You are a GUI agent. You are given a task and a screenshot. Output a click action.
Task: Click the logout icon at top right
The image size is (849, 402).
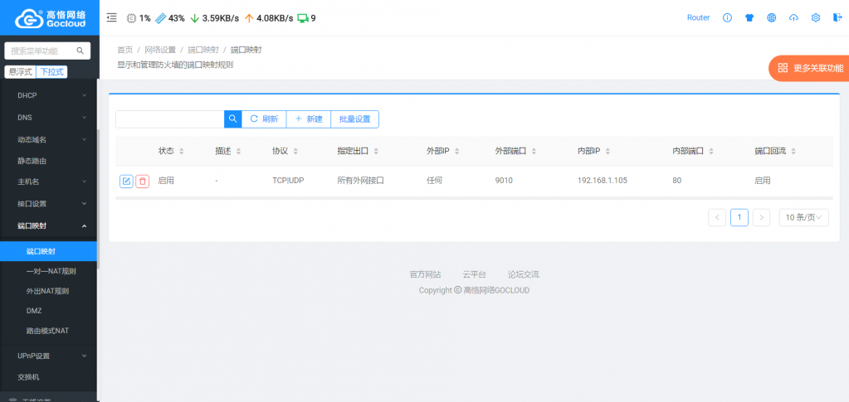coord(837,17)
